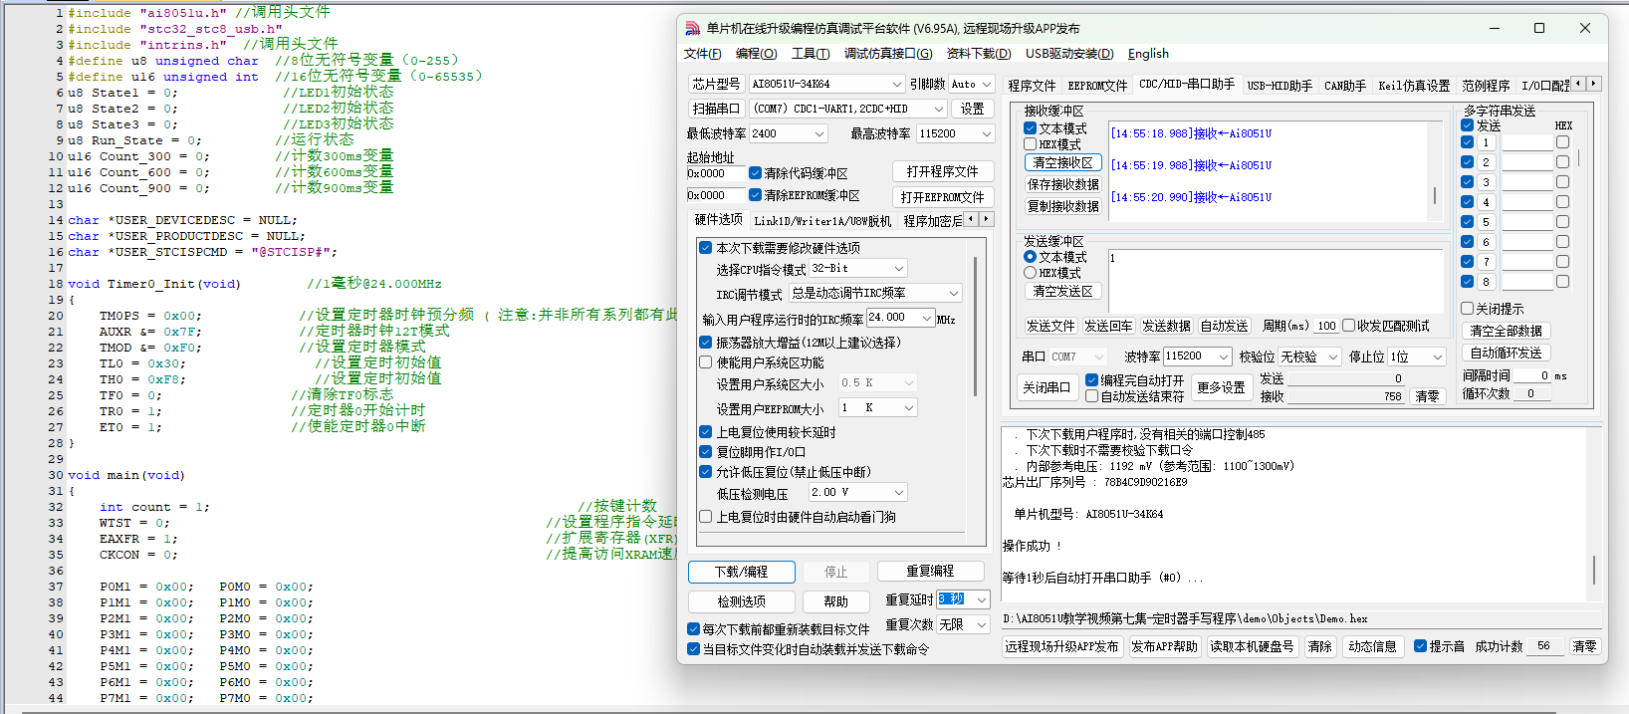The width and height of the screenshot is (1629, 714).
Task: Toggle 振荡器放大增益 checkbox
Action: point(705,343)
